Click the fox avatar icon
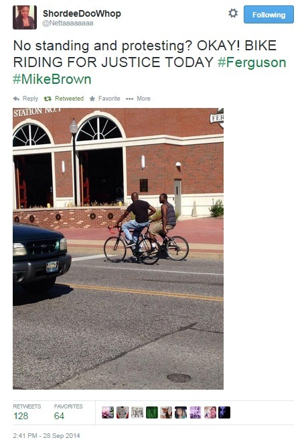Viewport: 306px width, 444px height. click(166, 412)
